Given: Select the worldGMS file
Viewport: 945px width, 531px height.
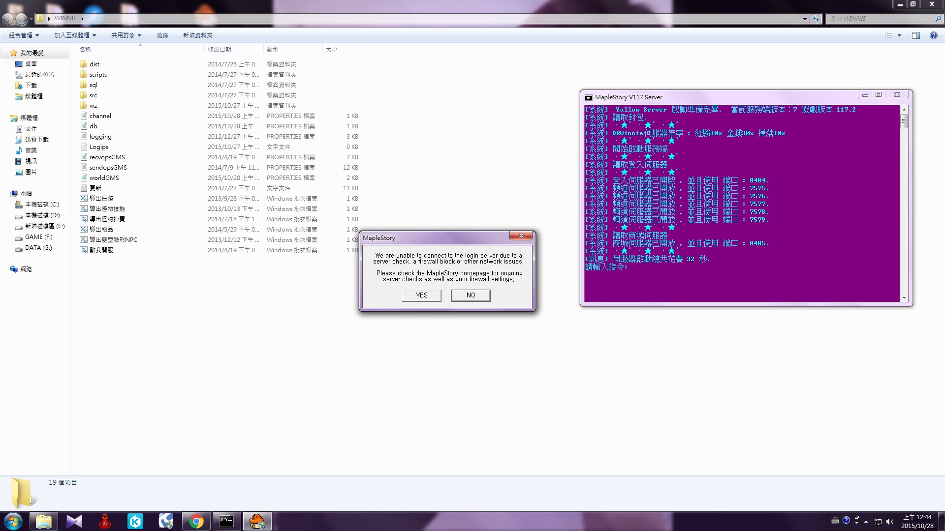Looking at the screenshot, I should 104,178.
